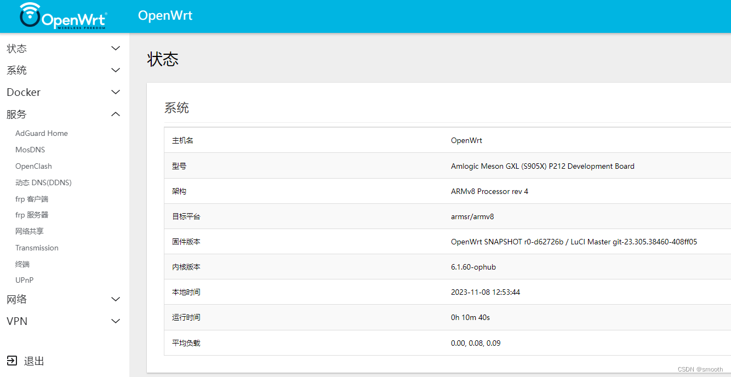Click the 本地时间 row label
The image size is (731, 377).
tap(186, 292)
